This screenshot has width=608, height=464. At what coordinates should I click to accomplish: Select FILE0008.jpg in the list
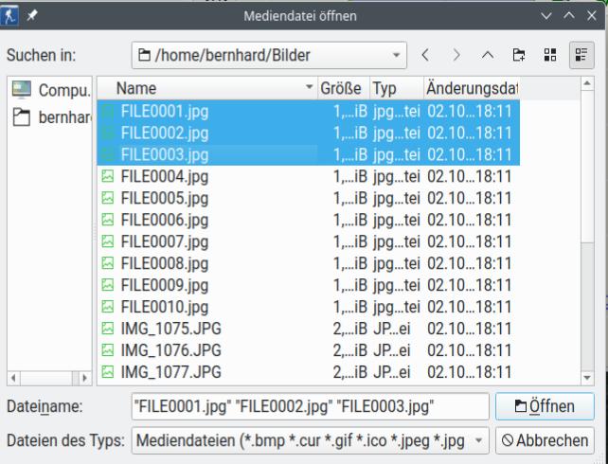[x=309, y=263]
